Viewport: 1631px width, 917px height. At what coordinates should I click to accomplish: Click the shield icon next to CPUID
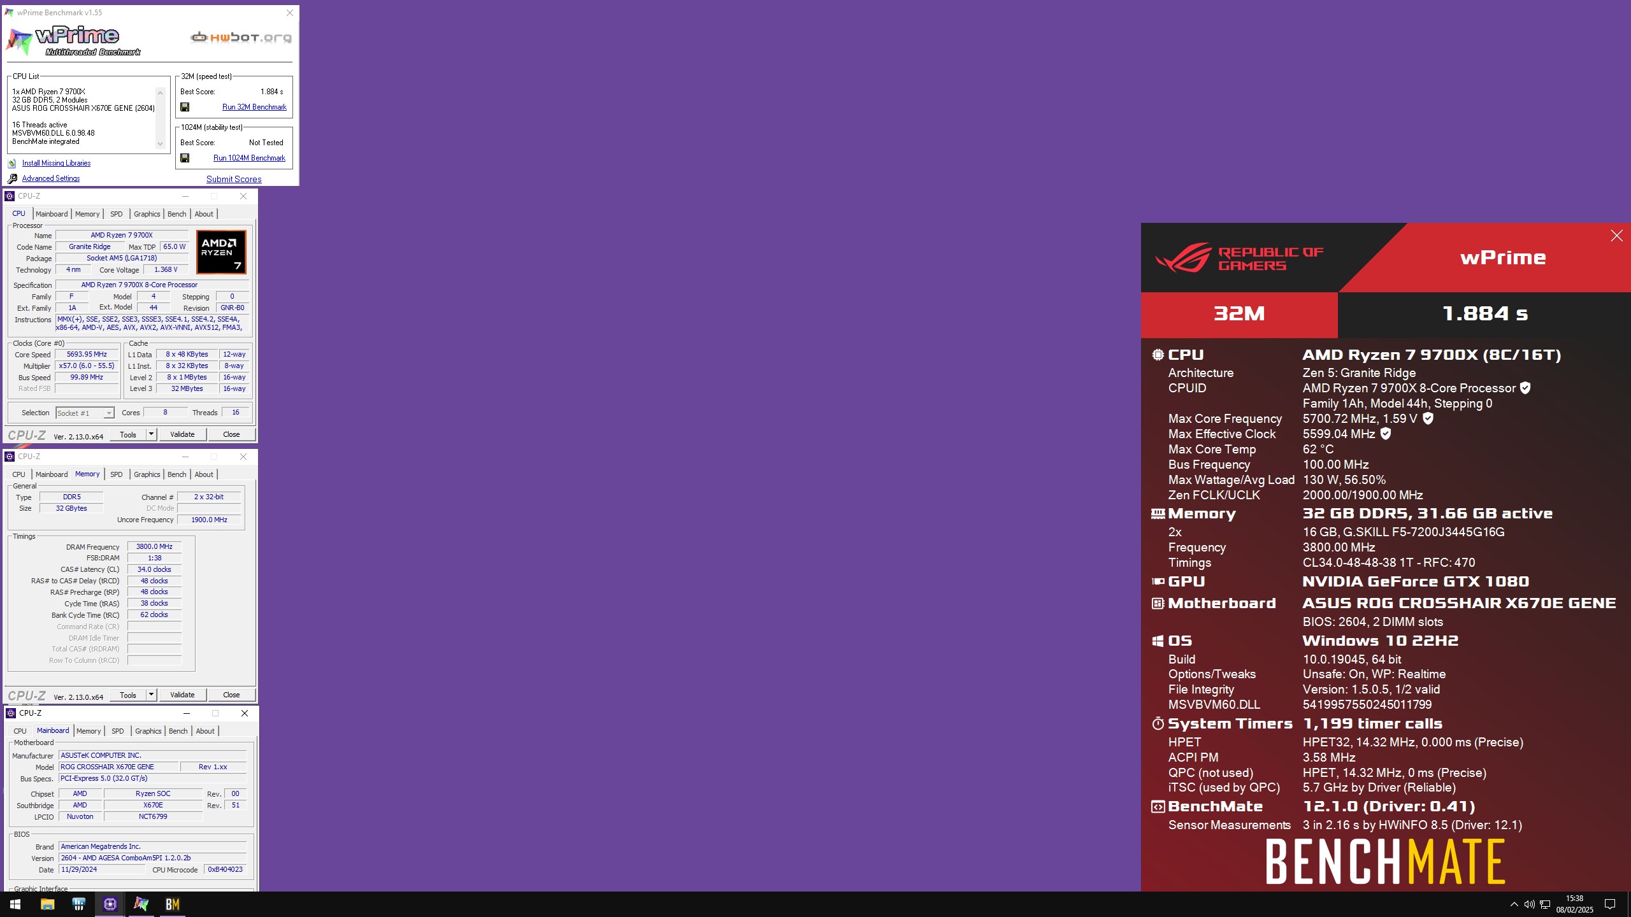coord(1525,388)
